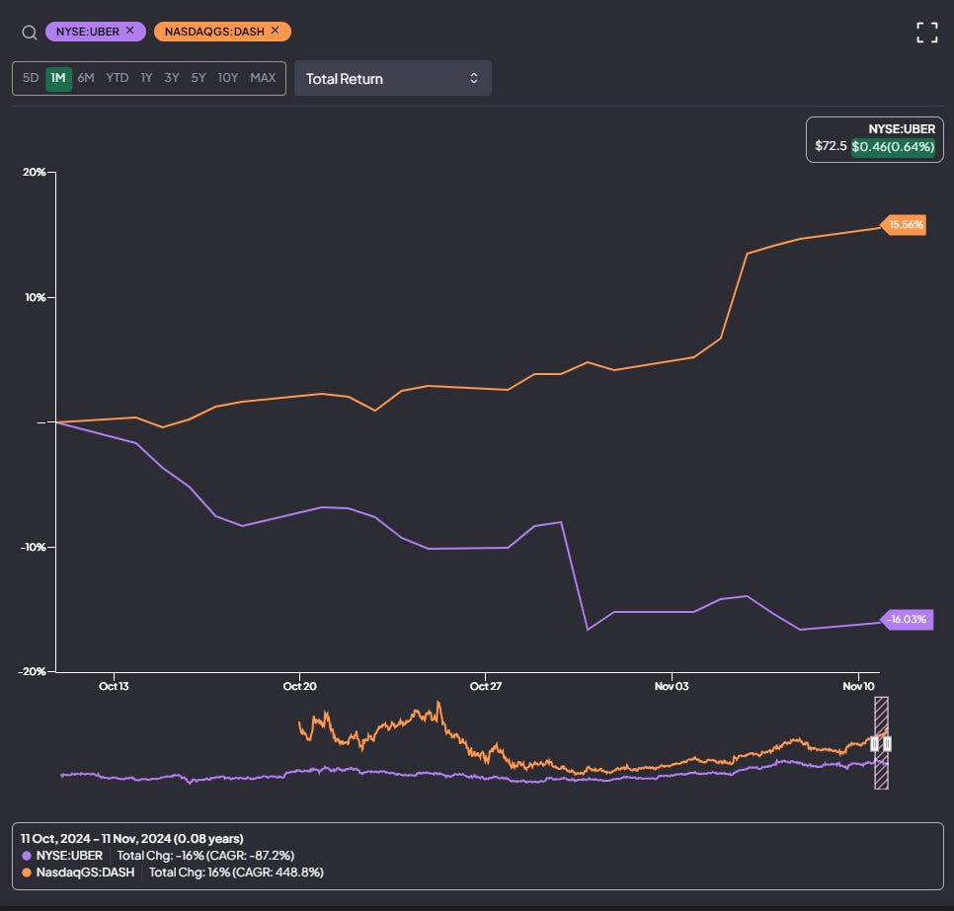Click the Oct 20 axis label

pyautogui.click(x=300, y=687)
